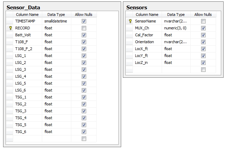Toggle Allow Nulls checkbox for TIMESTAMP
Viewport: 225px width, 152px height.
click(84, 21)
